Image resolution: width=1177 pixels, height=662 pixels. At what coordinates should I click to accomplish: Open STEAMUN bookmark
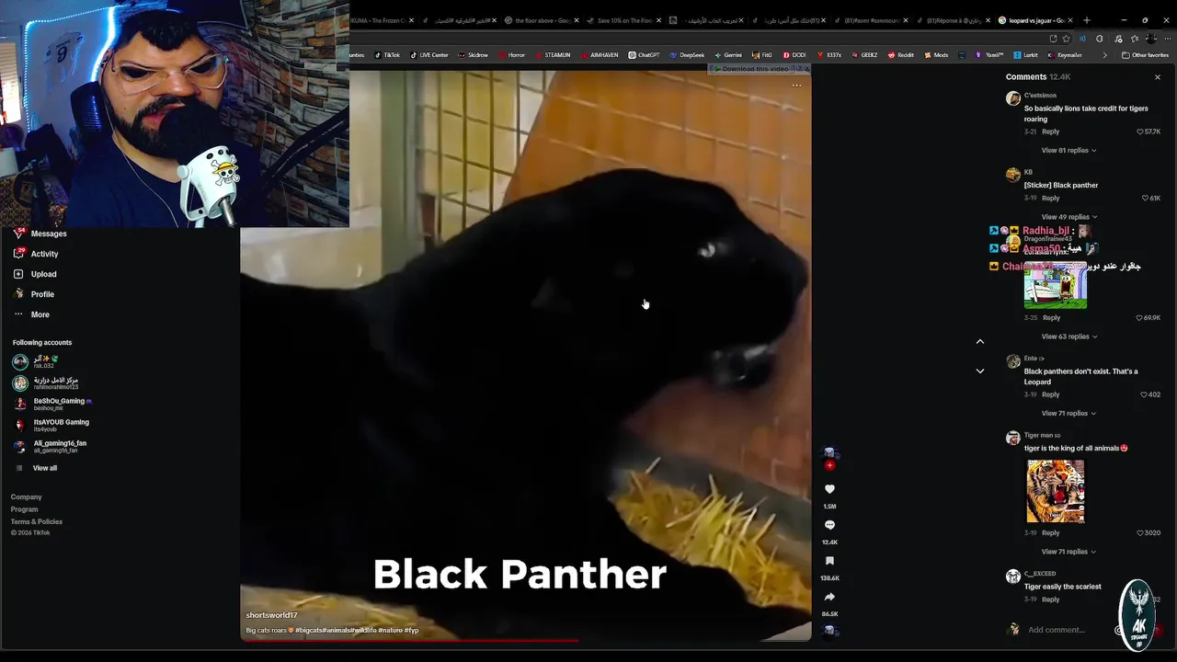coord(552,55)
